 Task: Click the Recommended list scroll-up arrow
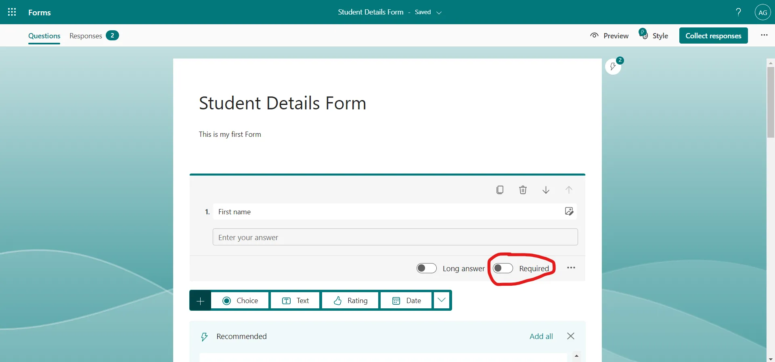click(576, 356)
